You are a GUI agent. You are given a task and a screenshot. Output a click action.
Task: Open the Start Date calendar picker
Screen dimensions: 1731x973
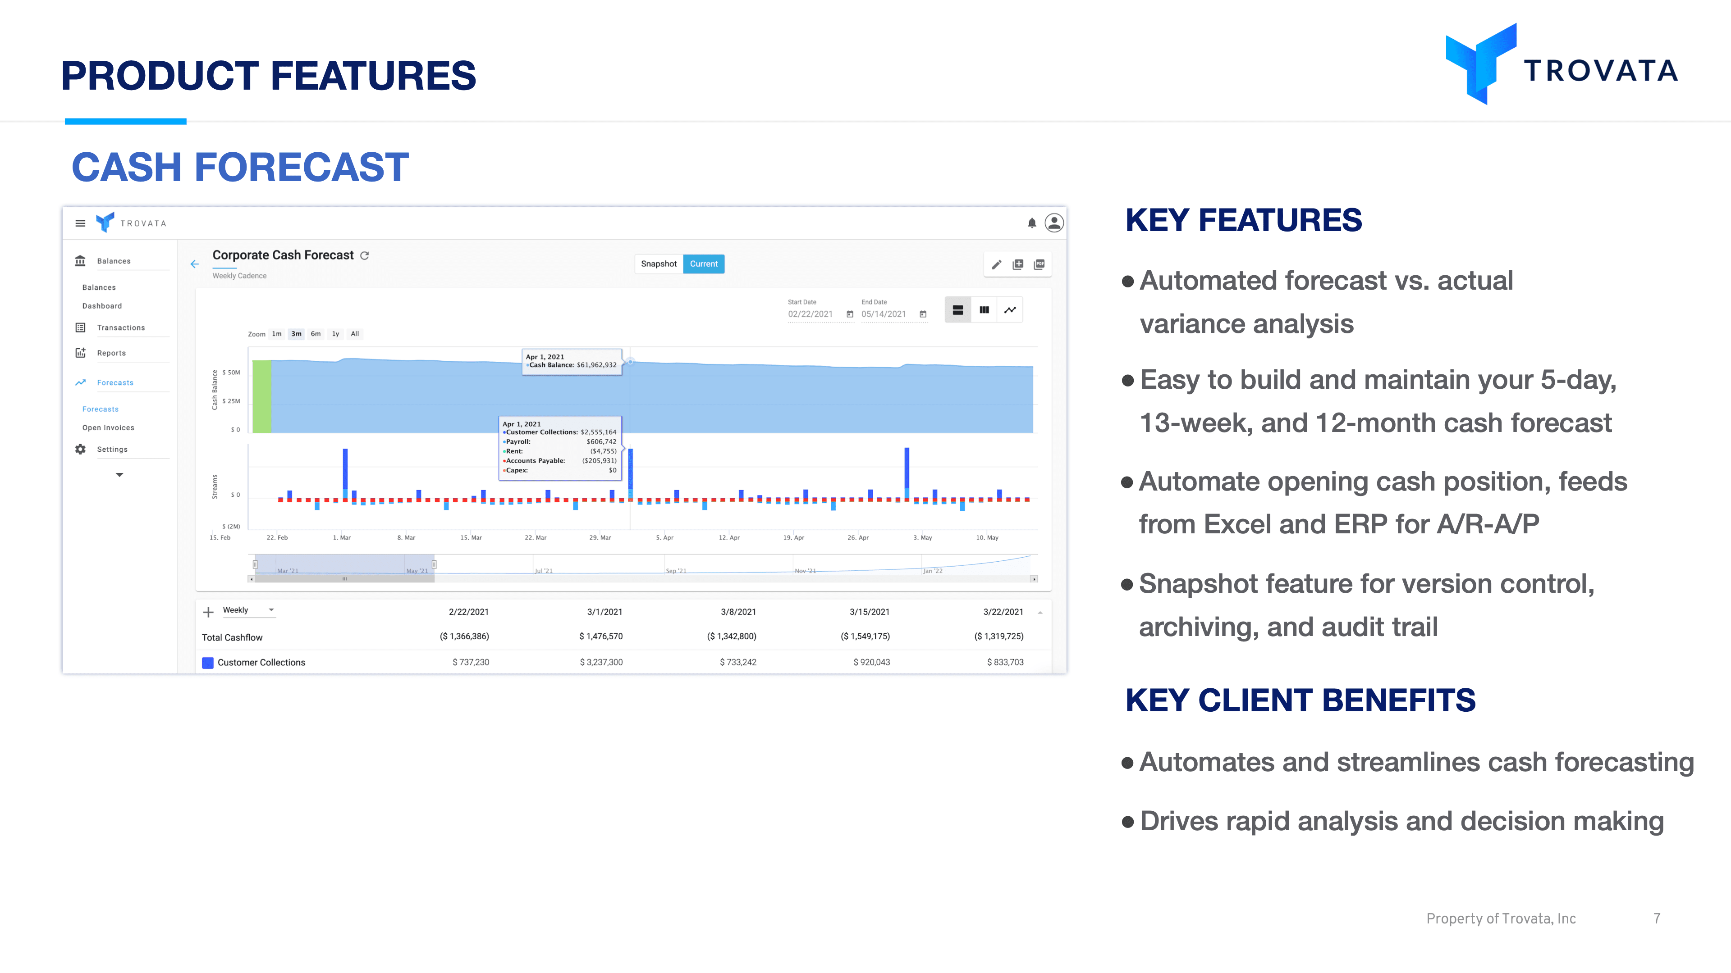coord(849,314)
